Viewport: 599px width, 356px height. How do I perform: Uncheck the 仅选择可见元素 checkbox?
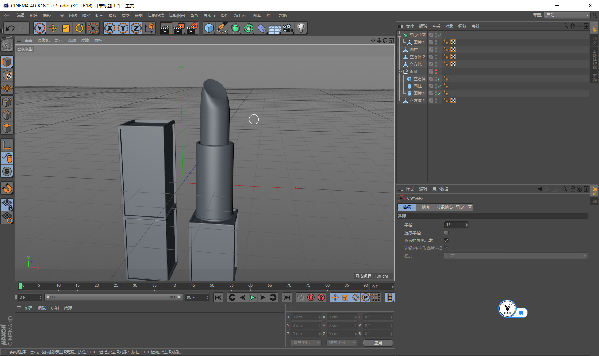click(x=446, y=240)
